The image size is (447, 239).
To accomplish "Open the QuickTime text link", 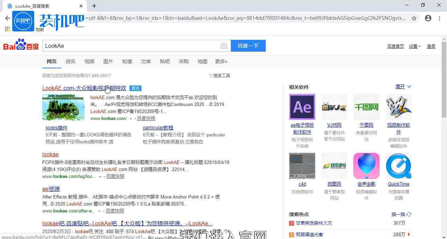I will pos(398,184).
